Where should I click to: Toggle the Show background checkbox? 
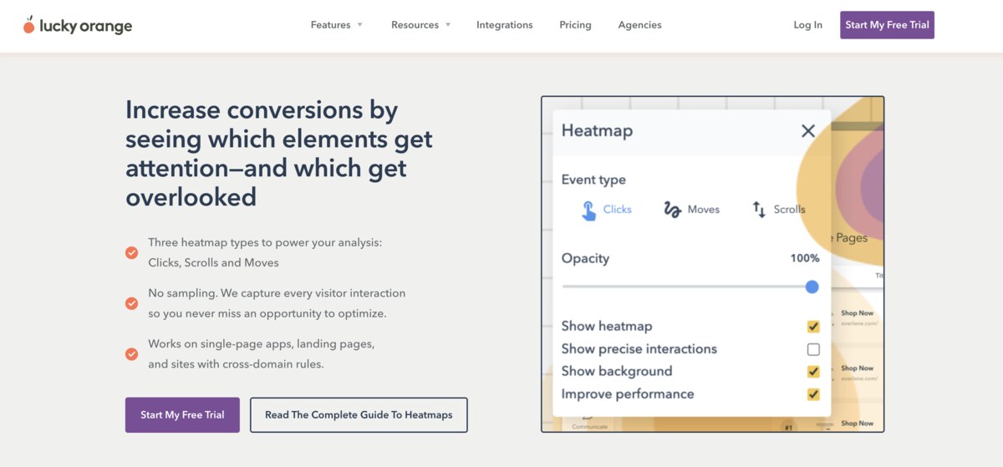[813, 372]
